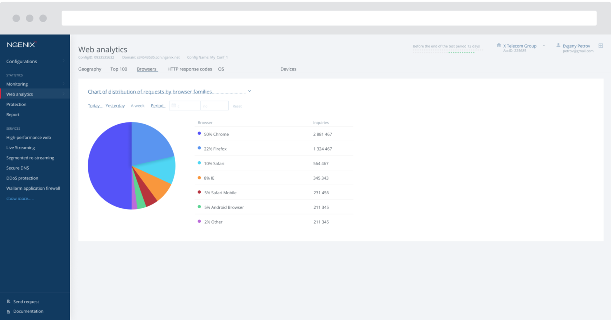Screen dimensions: 611x320
Task: Click the NGENIX logo
Action: 21,44
